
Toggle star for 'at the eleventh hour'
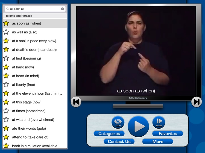(6, 93)
